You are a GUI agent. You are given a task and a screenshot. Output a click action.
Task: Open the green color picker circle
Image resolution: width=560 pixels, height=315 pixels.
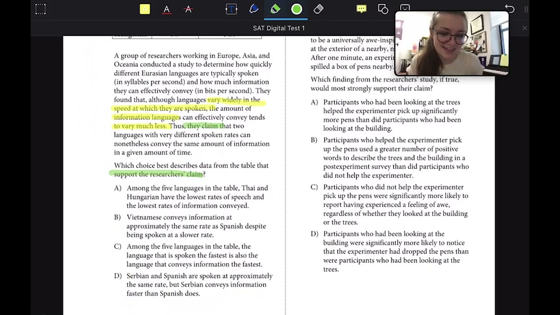coord(297,9)
